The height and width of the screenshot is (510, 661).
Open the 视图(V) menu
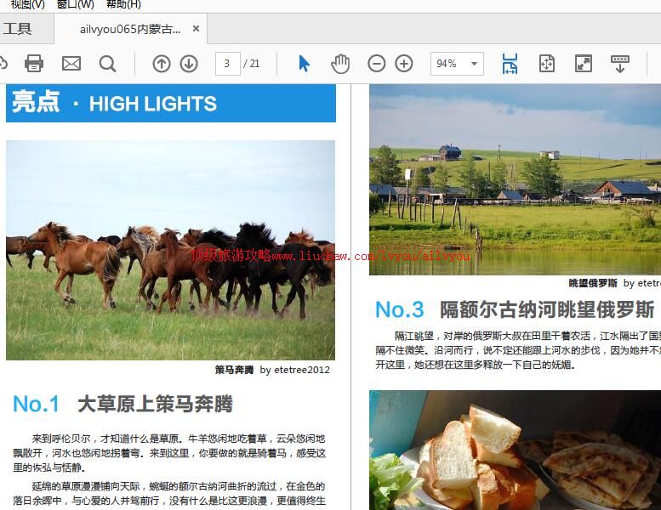(x=27, y=4)
